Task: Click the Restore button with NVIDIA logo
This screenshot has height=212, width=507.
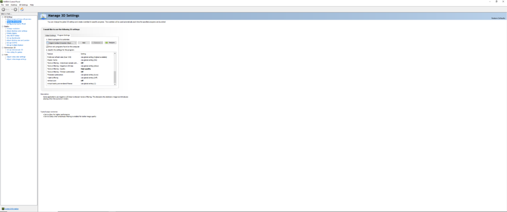Action: point(110,43)
